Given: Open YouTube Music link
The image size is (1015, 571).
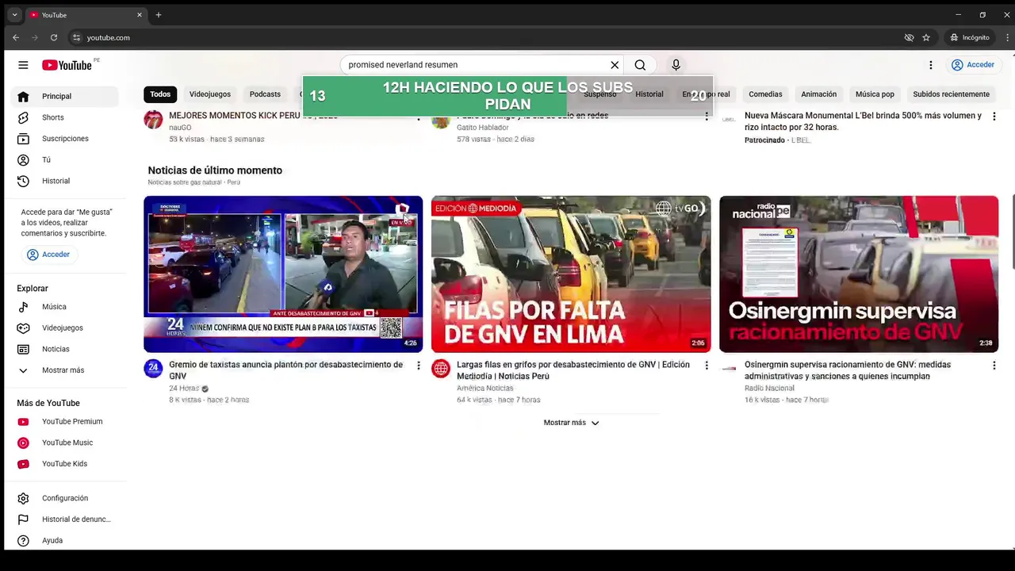Looking at the screenshot, I should 65,443.
